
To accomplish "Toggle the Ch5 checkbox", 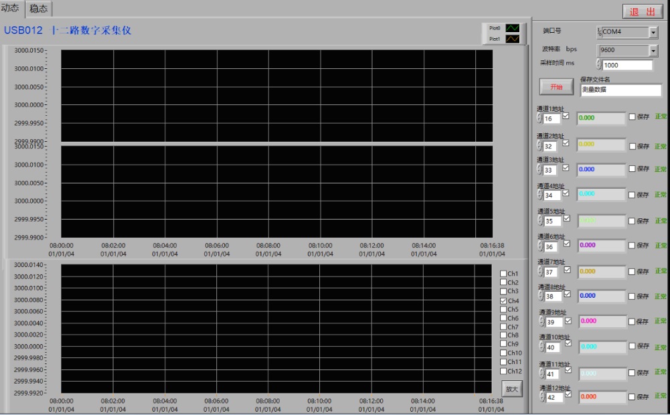I will (x=503, y=309).
